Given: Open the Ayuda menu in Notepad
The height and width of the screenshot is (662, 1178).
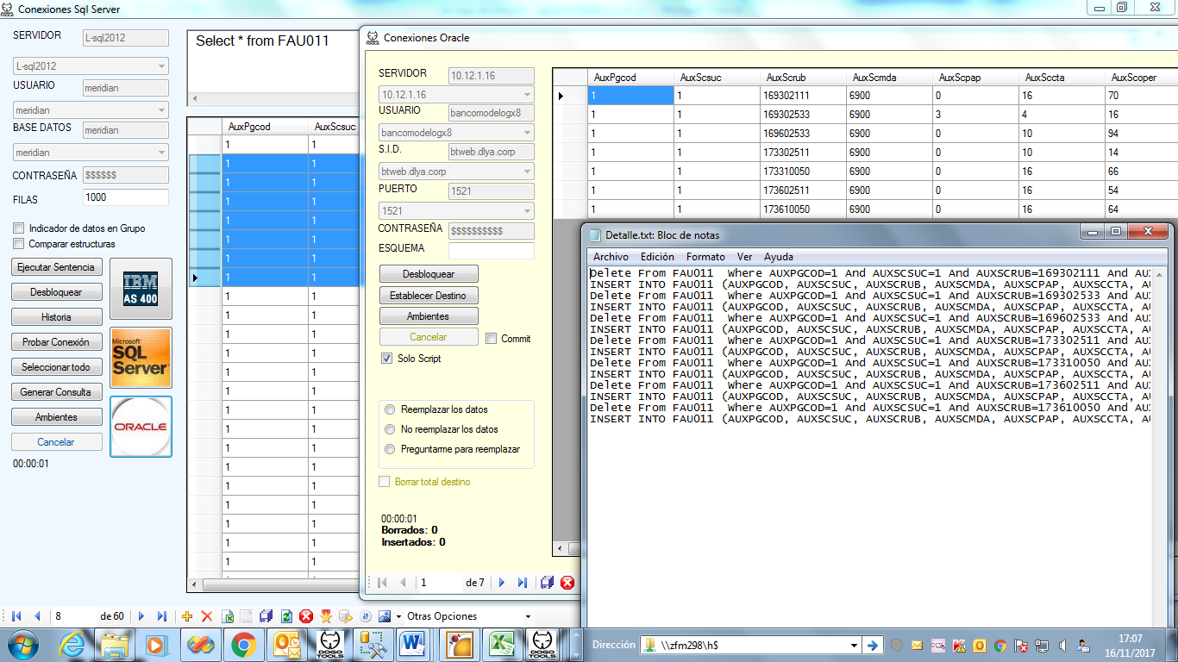Looking at the screenshot, I should 779,257.
